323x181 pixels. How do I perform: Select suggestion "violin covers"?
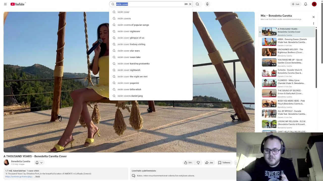click(151, 18)
